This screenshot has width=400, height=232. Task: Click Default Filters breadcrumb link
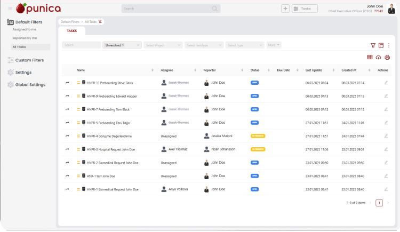point(70,22)
